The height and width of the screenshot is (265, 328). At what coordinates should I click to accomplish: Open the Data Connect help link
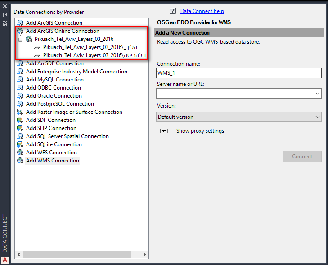coord(202,11)
